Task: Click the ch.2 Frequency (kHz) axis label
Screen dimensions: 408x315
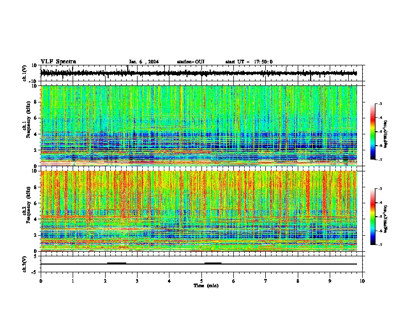Action: pyautogui.click(x=27, y=204)
